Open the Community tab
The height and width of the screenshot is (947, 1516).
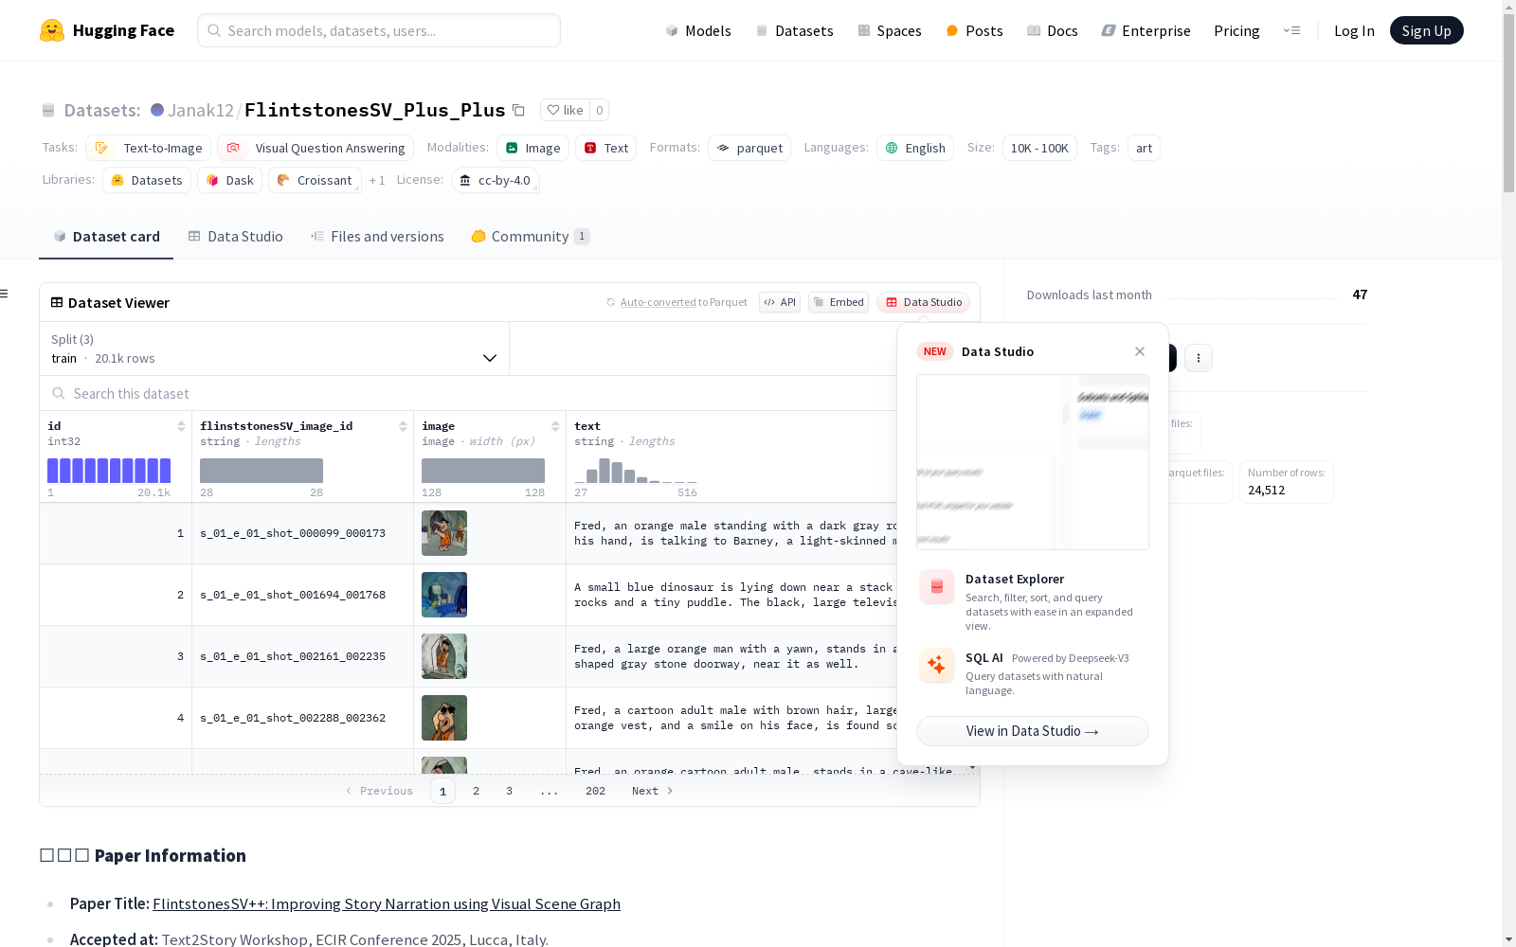531,237
